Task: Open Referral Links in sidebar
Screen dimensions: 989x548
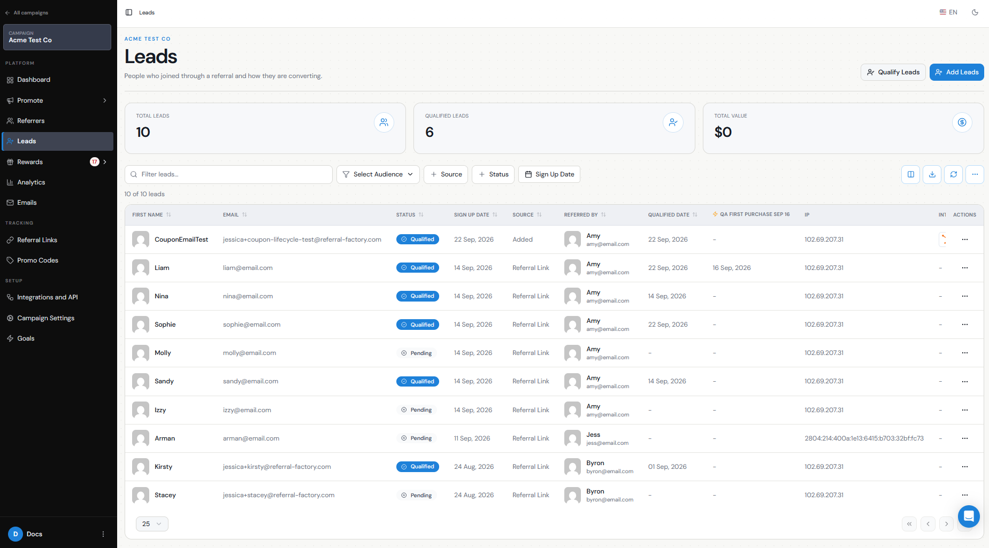Action: (58, 240)
